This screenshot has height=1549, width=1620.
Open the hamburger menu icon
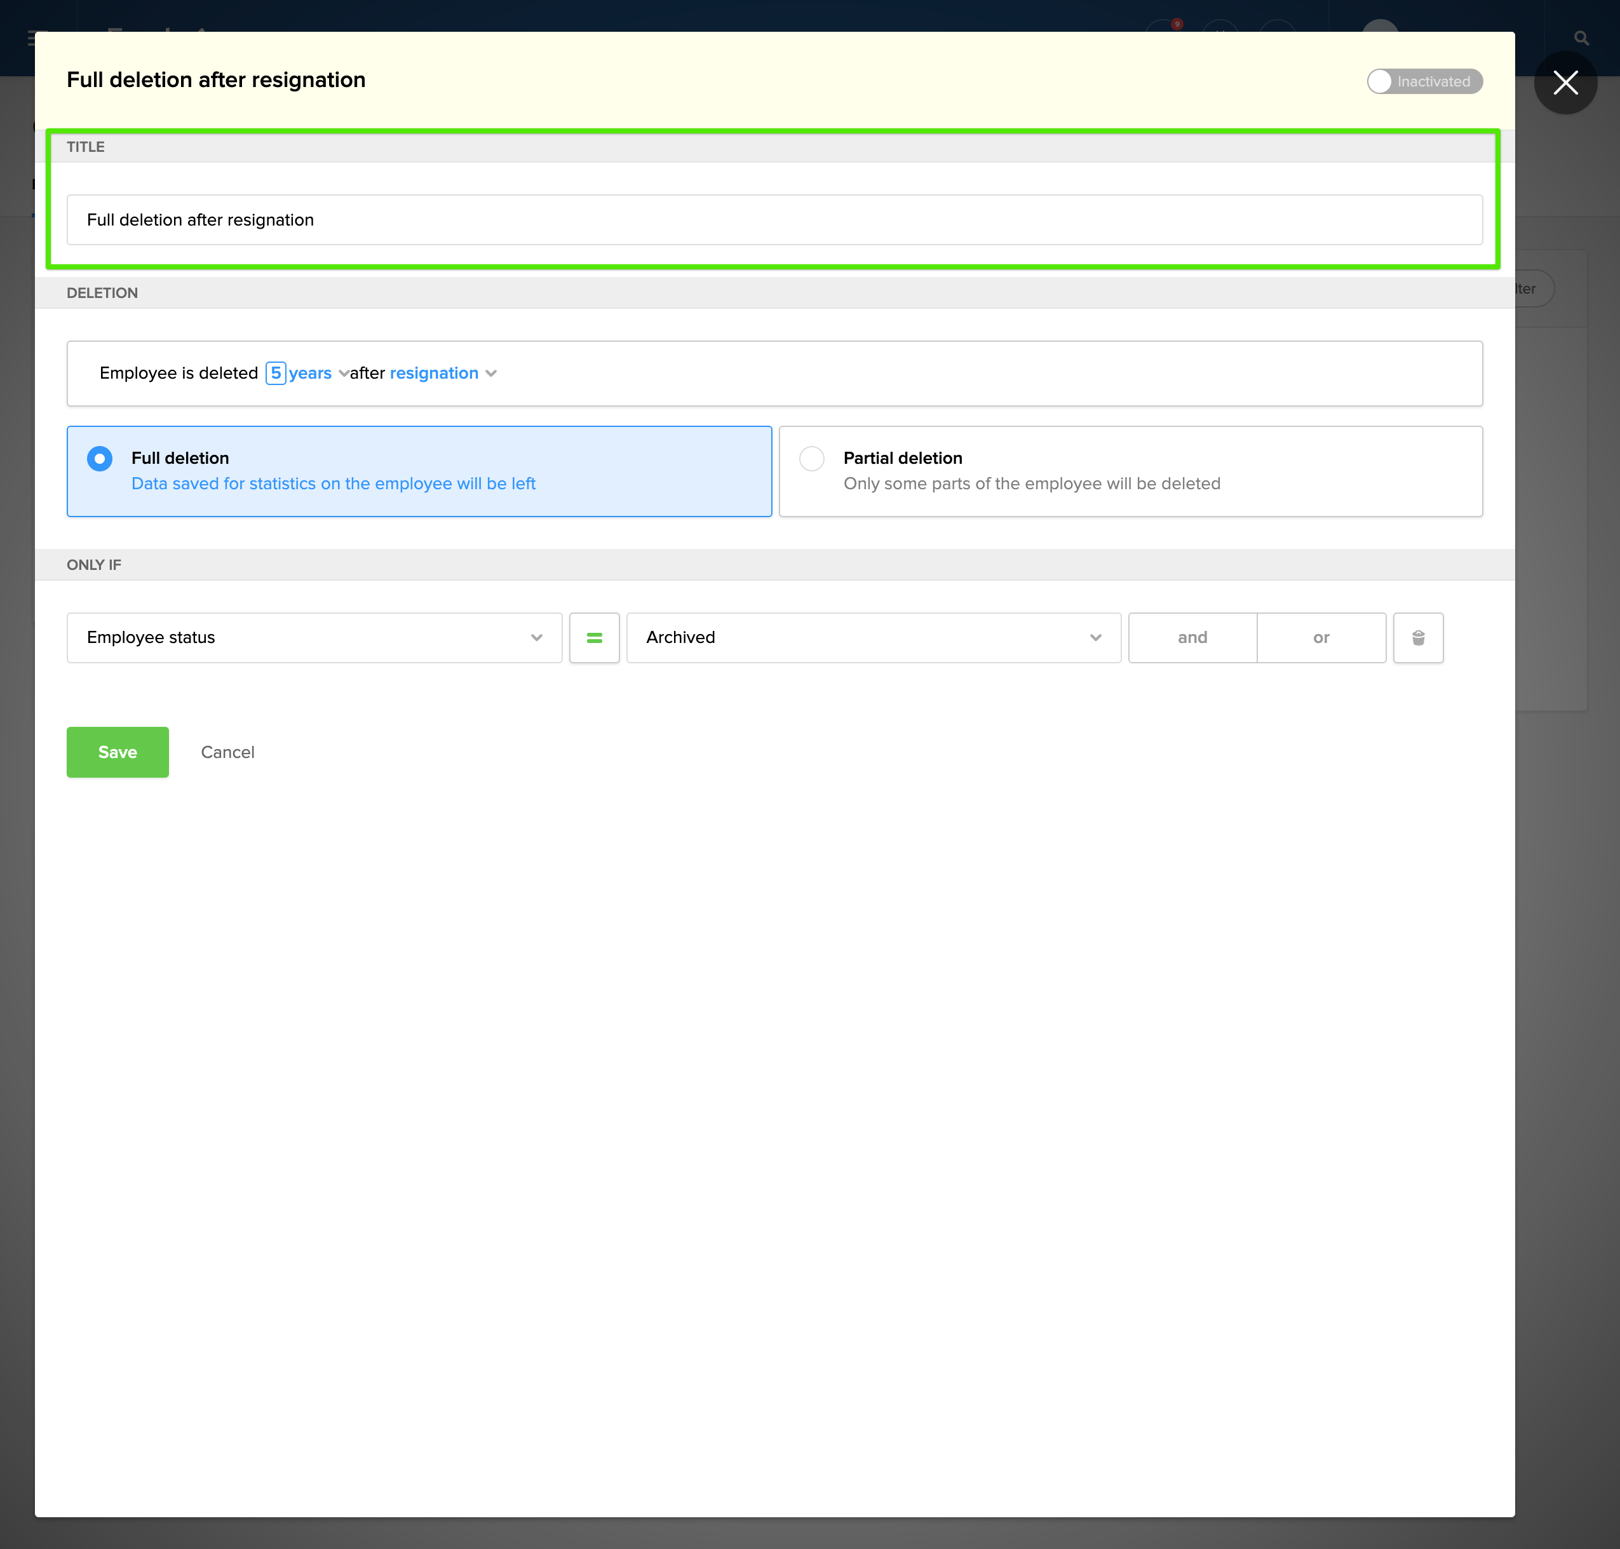(31, 38)
